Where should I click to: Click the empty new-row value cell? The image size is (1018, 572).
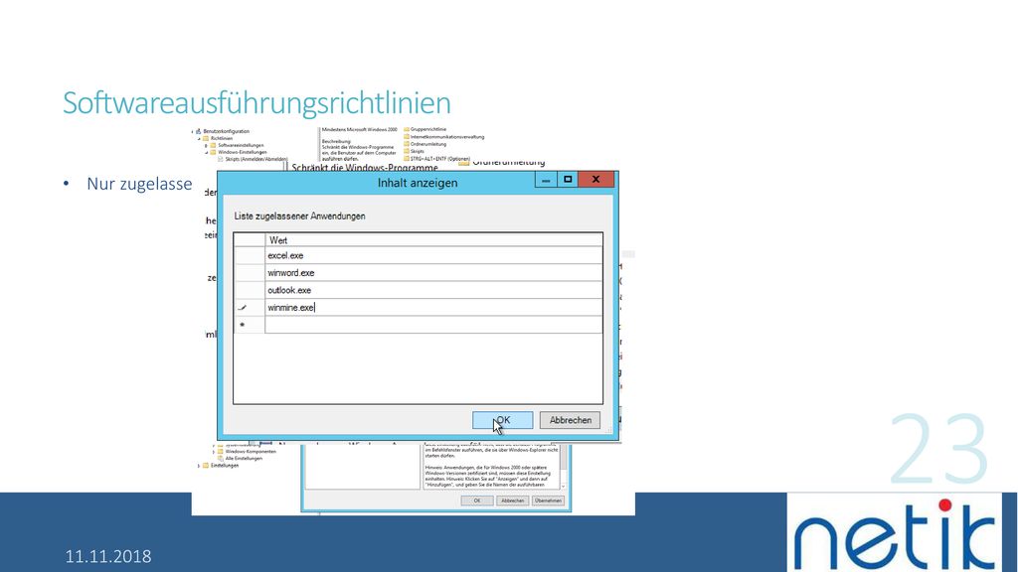click(x=433, y=325)
